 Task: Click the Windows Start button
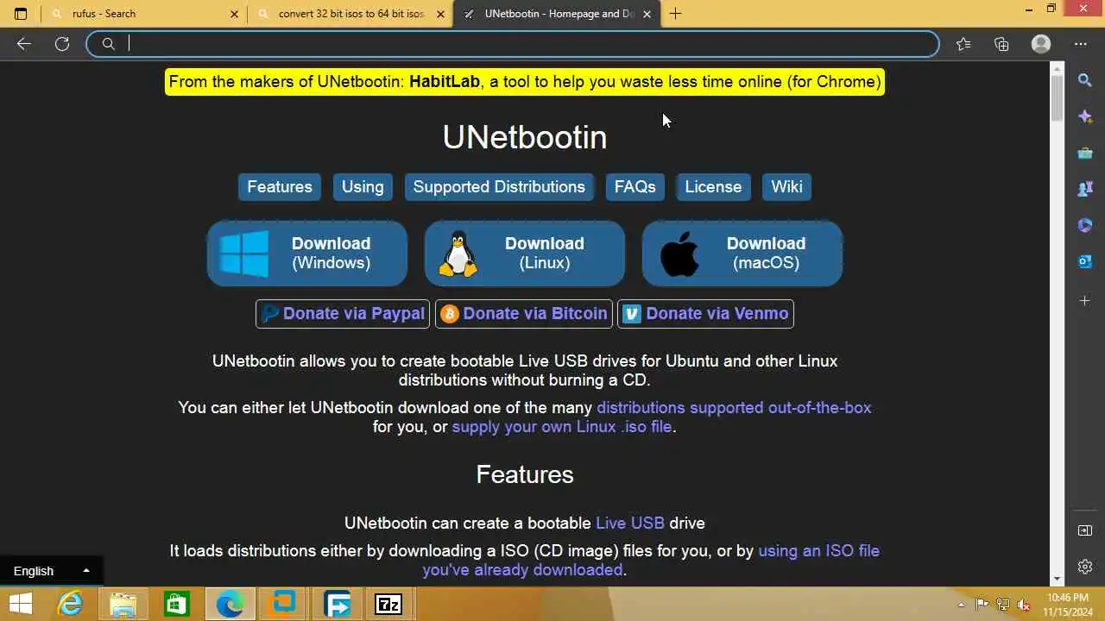point(20,604)
